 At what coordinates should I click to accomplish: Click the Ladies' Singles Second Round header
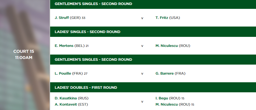tap(153, 32)
